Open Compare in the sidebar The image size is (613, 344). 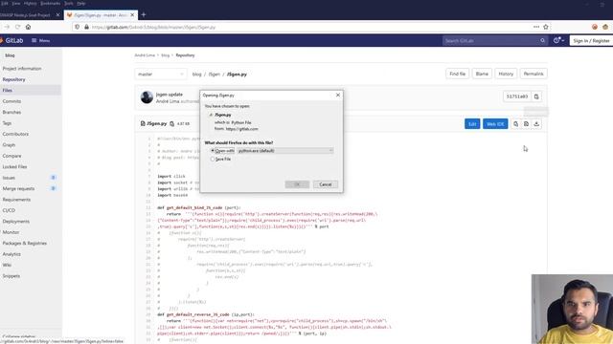point(12,156)
